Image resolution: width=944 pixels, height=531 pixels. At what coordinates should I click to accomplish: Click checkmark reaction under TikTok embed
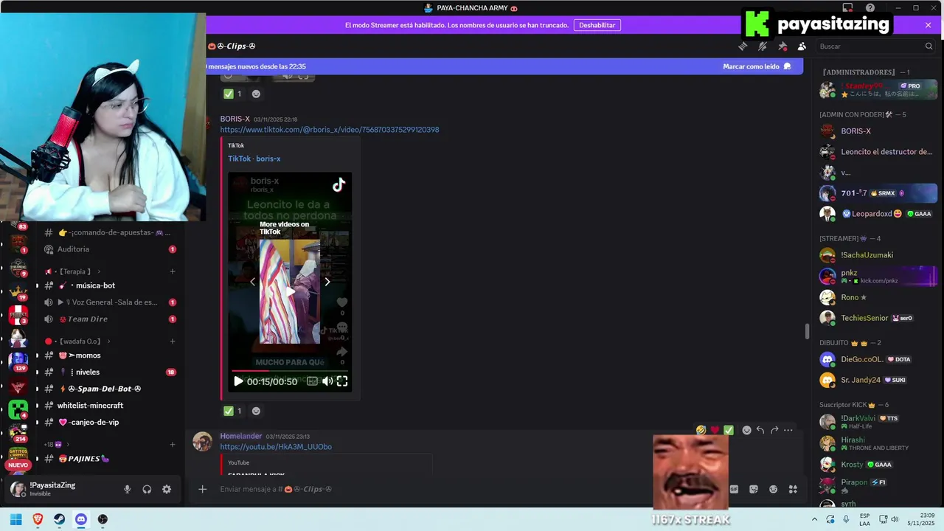coord(232,411)
